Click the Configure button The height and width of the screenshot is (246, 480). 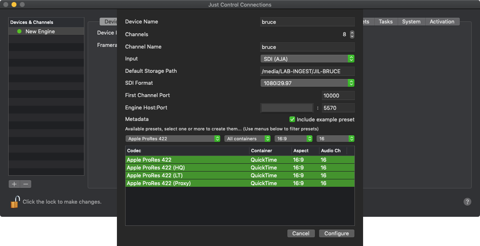(x=336, y=234)
